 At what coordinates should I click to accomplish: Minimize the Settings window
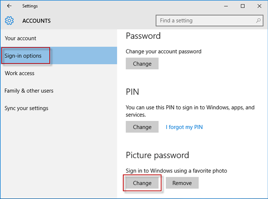click(x=226, y=6)
